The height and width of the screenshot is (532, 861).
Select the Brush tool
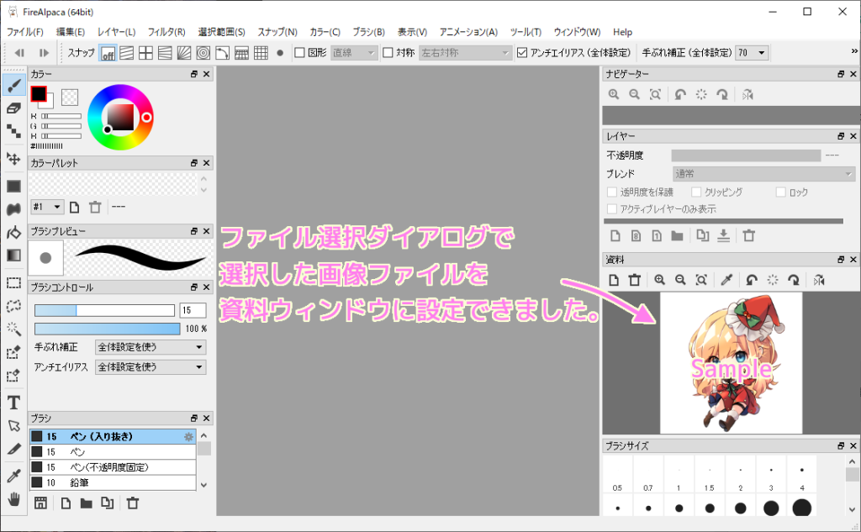12,84
